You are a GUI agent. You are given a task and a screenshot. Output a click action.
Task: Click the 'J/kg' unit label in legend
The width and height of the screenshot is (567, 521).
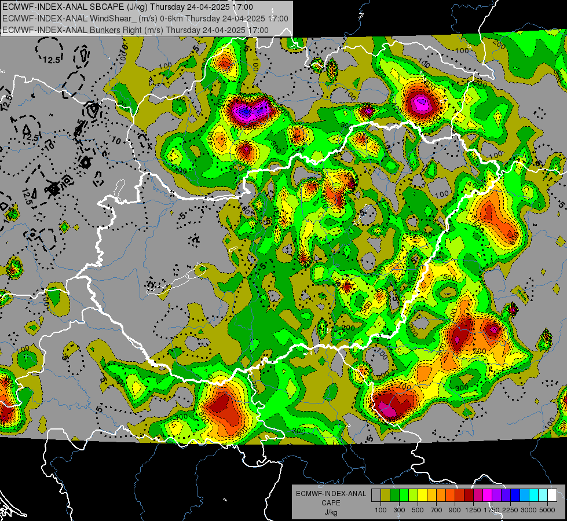[331, 512]
